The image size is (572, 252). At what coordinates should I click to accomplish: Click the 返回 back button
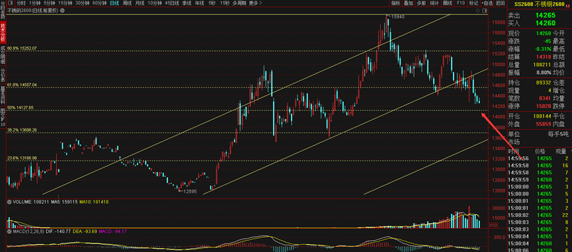pos(499,3)
